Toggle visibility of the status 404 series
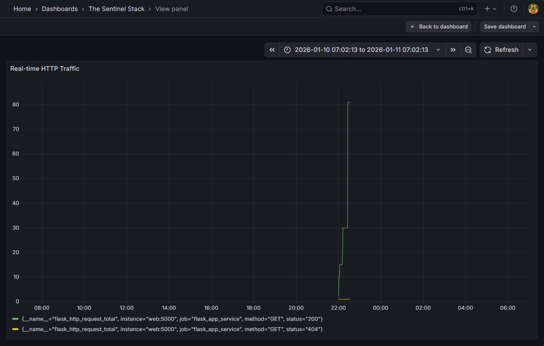Image resolution: width=544 pixels, height=346 pixels. click(172, 329)
